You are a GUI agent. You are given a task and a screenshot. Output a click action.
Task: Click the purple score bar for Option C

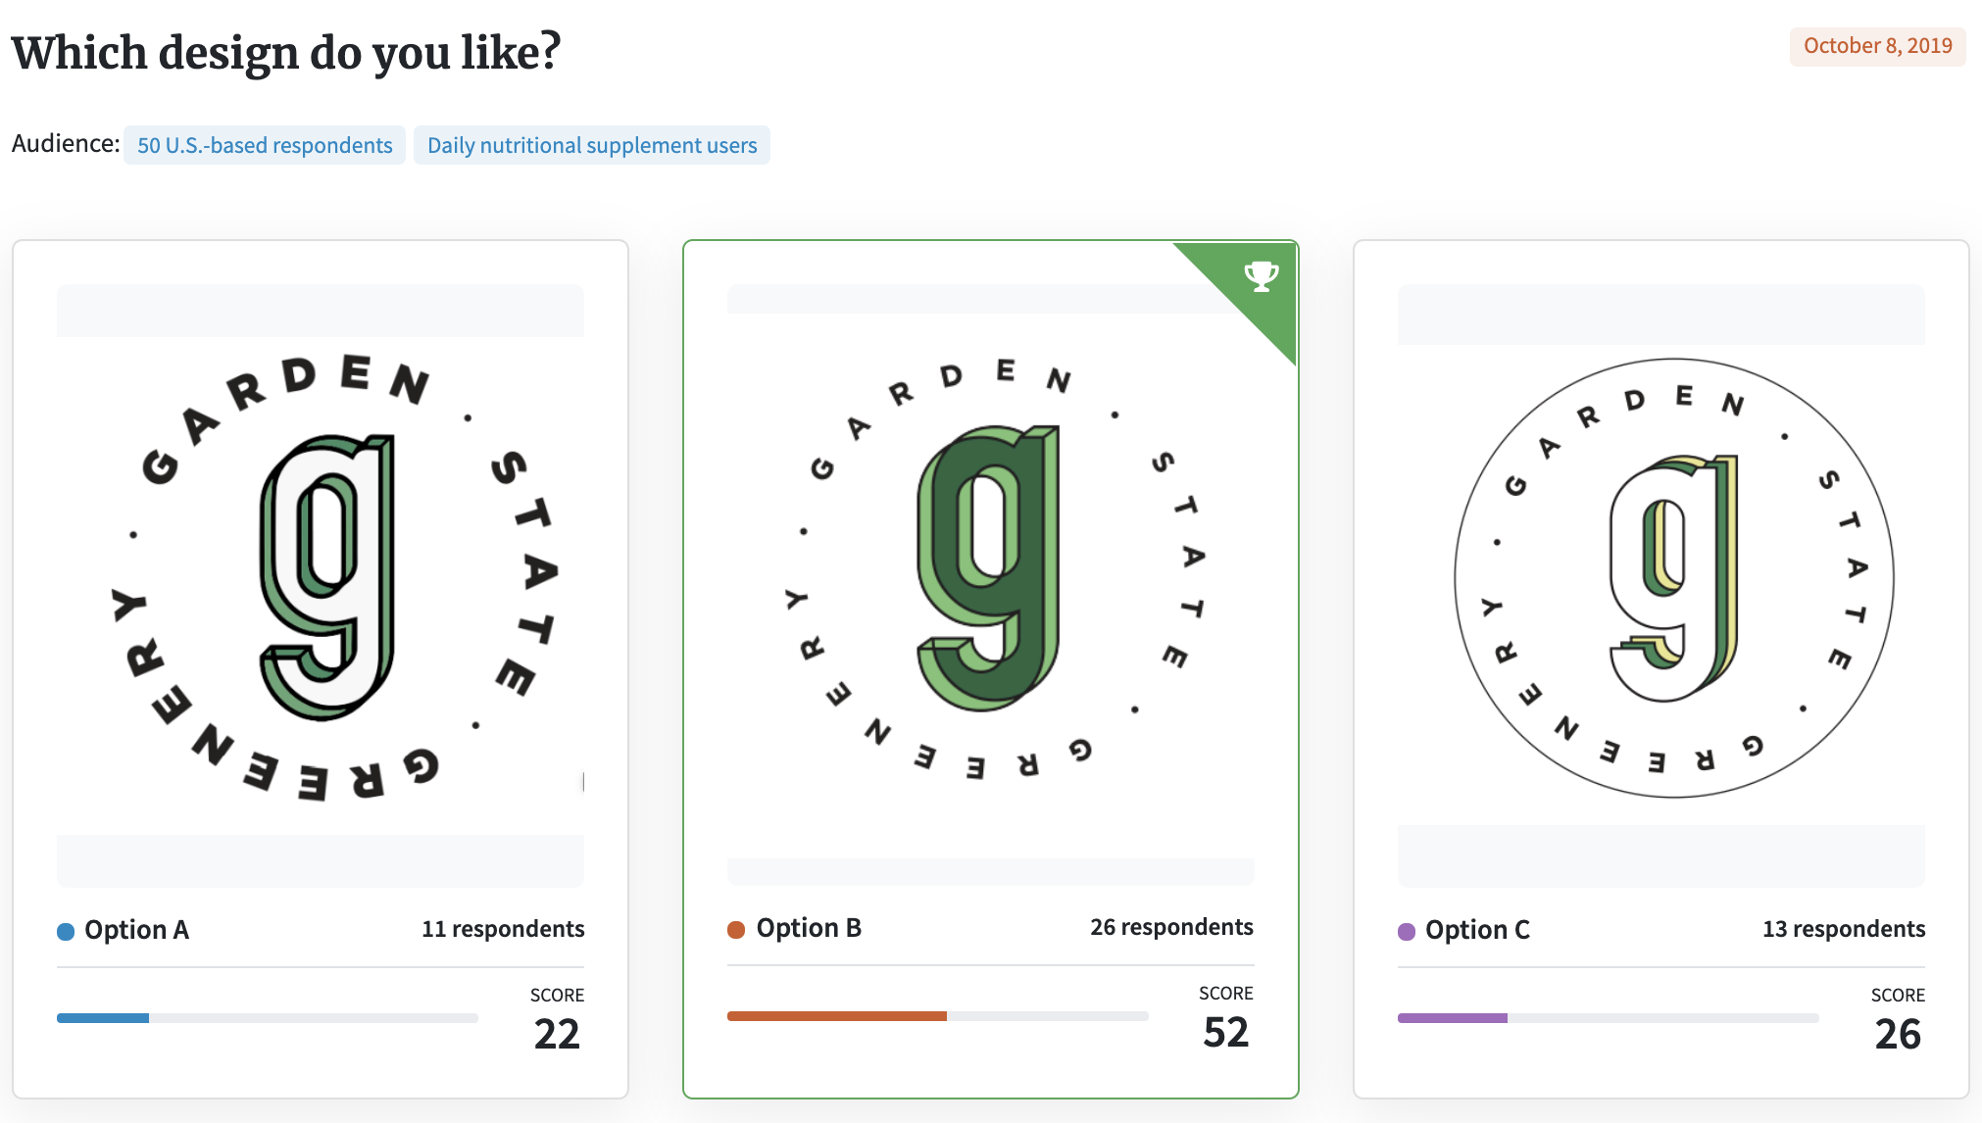pyautogui.click(x=1453, y=1018)
